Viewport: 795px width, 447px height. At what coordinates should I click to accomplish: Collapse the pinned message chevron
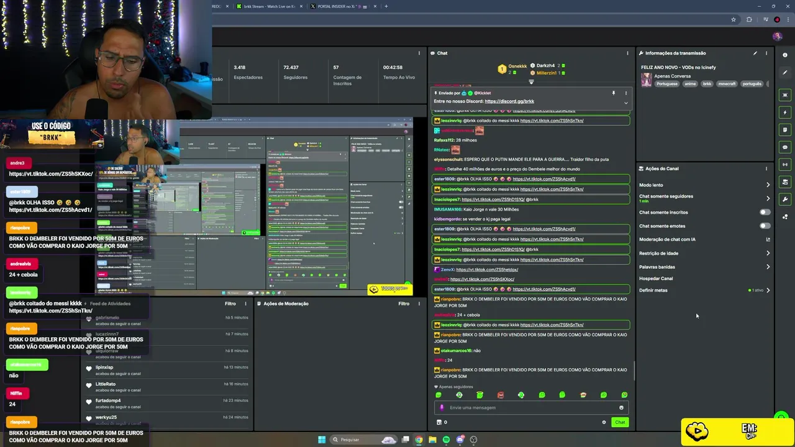pyautogui.click(x=625, y=102)
